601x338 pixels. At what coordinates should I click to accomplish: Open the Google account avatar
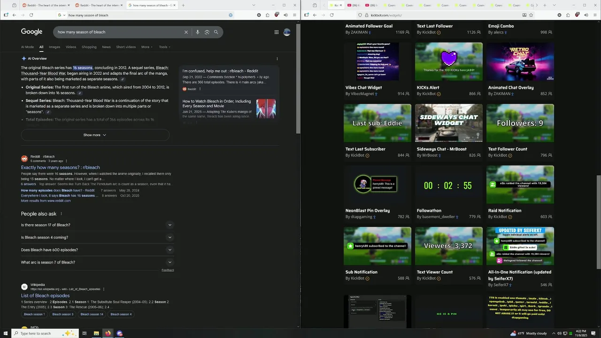pyautogui.click(x=287, y=32)
